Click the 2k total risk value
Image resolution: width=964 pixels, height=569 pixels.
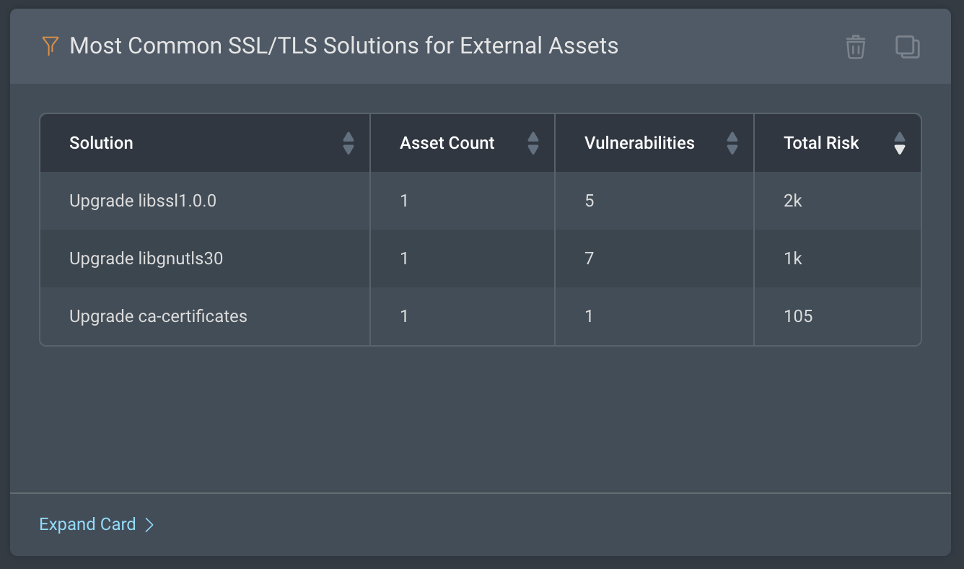tap(792, 201)
